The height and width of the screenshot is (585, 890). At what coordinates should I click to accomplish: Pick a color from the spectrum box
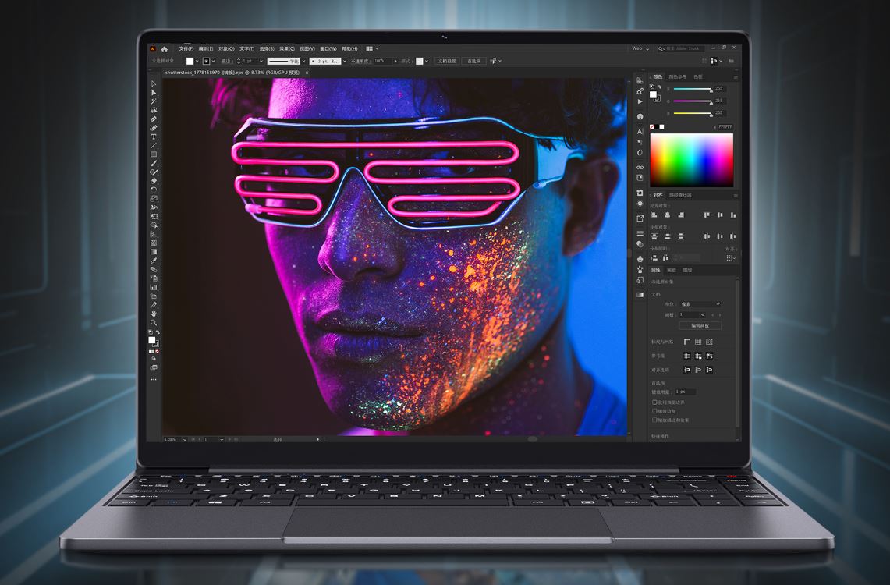click(691, 160)
